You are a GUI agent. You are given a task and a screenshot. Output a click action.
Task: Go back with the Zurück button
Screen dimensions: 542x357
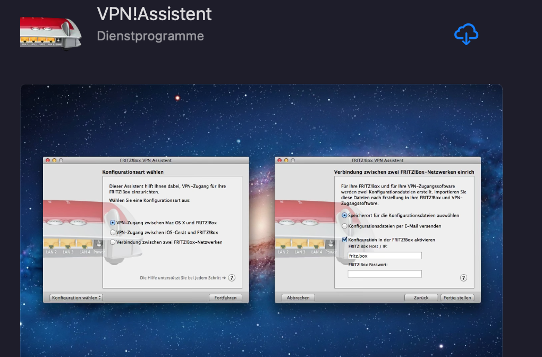click(421, 297)
